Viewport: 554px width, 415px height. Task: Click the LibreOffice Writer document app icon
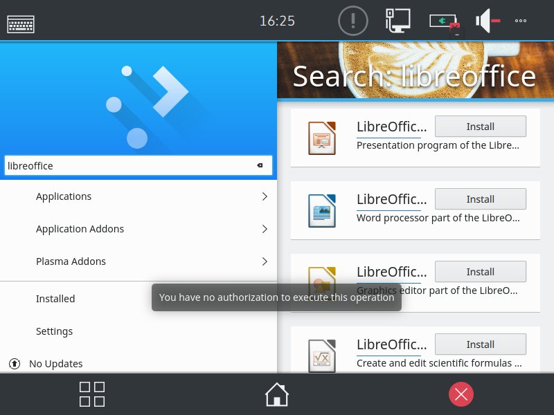[x=322, y=210]
